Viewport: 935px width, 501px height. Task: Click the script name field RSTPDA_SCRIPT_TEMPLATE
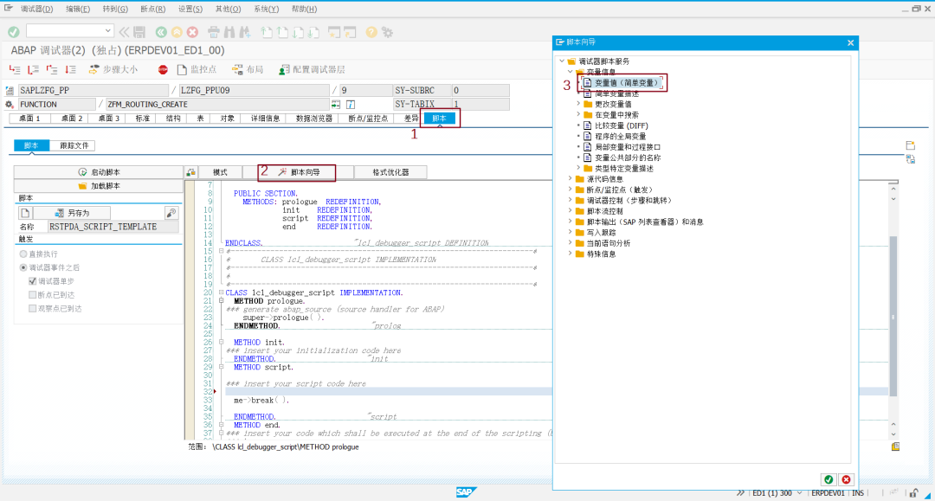(x=113, y=227)
